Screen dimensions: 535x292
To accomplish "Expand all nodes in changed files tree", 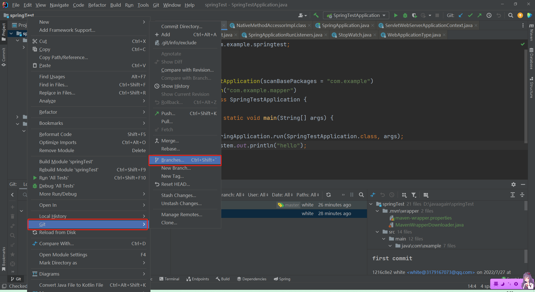I will [x=513, y=195].
